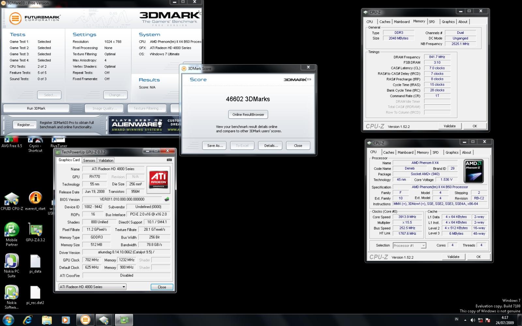Click the taskbar clock showing 4:17

(x=505, y=320)
